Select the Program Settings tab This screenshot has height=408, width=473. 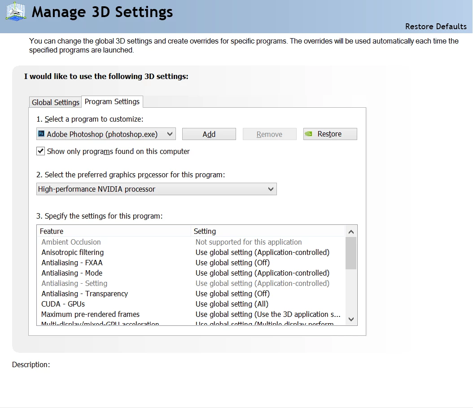(112, 102)
